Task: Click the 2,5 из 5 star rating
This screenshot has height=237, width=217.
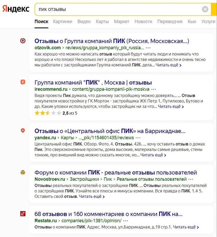Action: [x=56, y=113]
